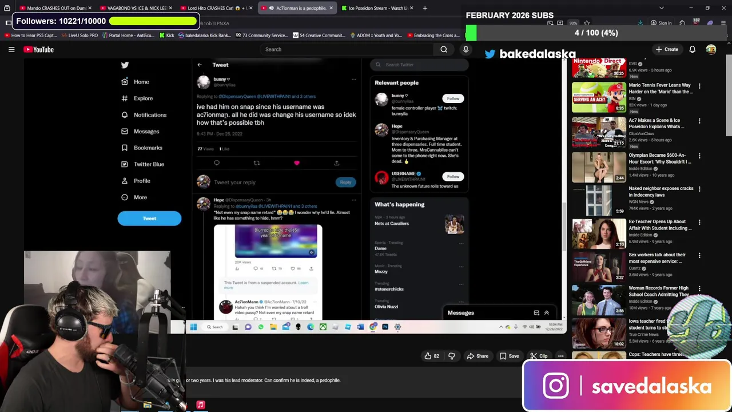
Task: Open Twitter Notifications in the sidebar
Action: [144, 115]
